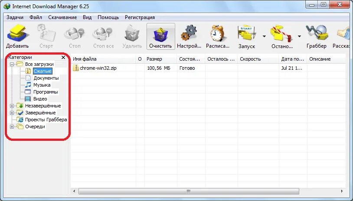The width and height of the screenshot is (353, 201).
Task: Click the О column header
Action: click(140, 59)
